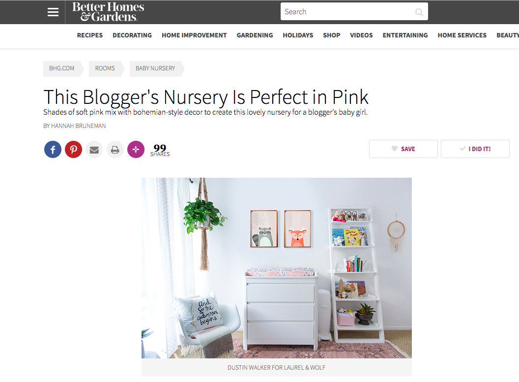Viewport: 519px width, 382px height.
Task: Follow the Baby Nursery breadcrumb link
Action: [155, 68]
